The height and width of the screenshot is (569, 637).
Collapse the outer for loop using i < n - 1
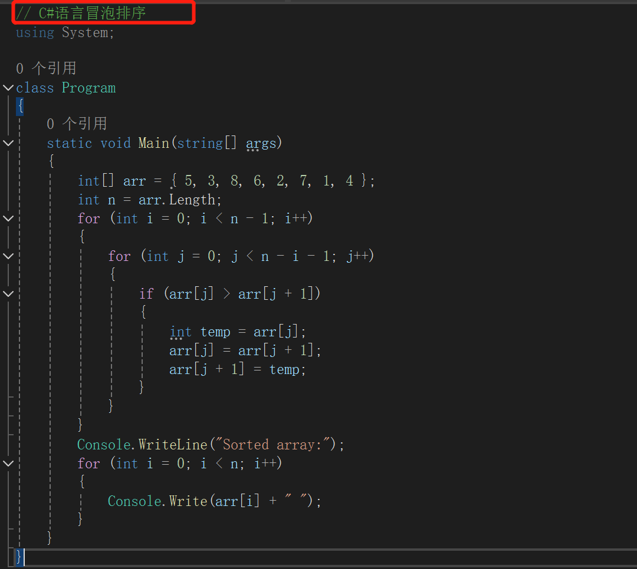tap(8, 219)
